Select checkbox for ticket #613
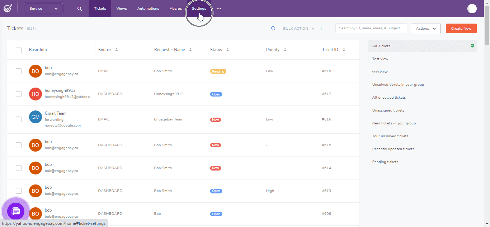 click(x=19, y=191)
